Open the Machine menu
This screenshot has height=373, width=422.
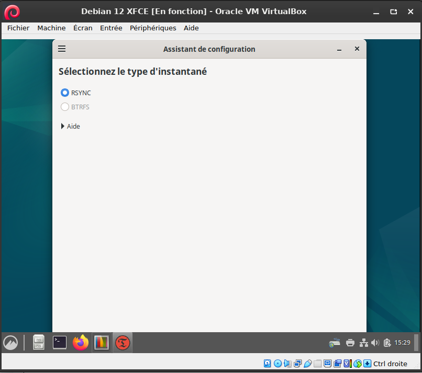[51, 28]
